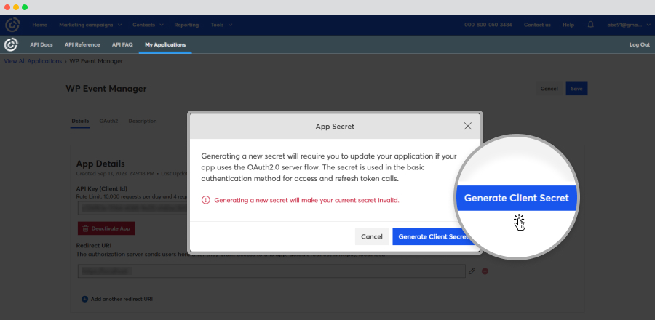Open the API Reference tab
Viewport: 655px width, 320px height.
click(82, 44)
